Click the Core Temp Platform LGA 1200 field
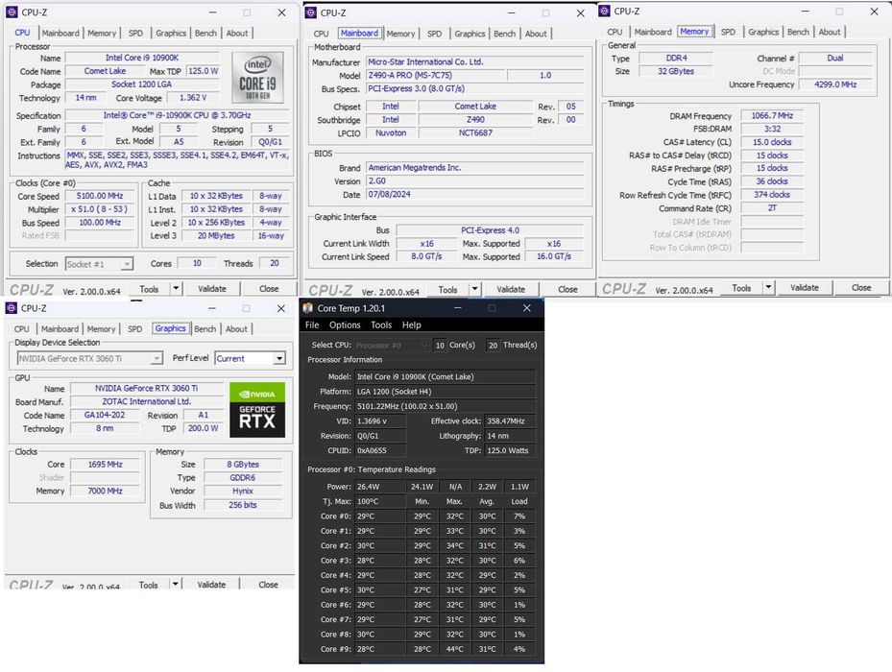The width and height of the screenshot is (892, 672). [446, 392]
